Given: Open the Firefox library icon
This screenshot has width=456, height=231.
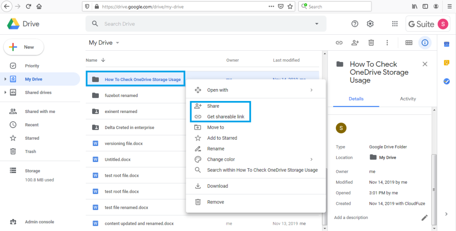Looking at the screenshot, I should tap(415, 6).
